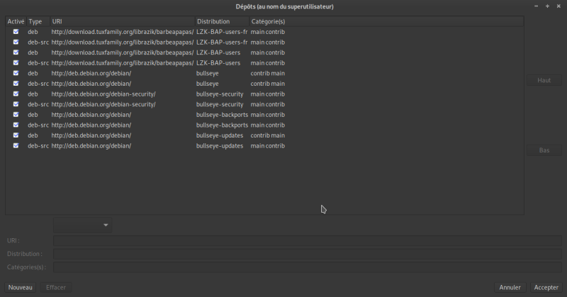Uncheck the deb bullseye-updates repository checkbox
The image size is (567, 297).
tap(16, 135)
